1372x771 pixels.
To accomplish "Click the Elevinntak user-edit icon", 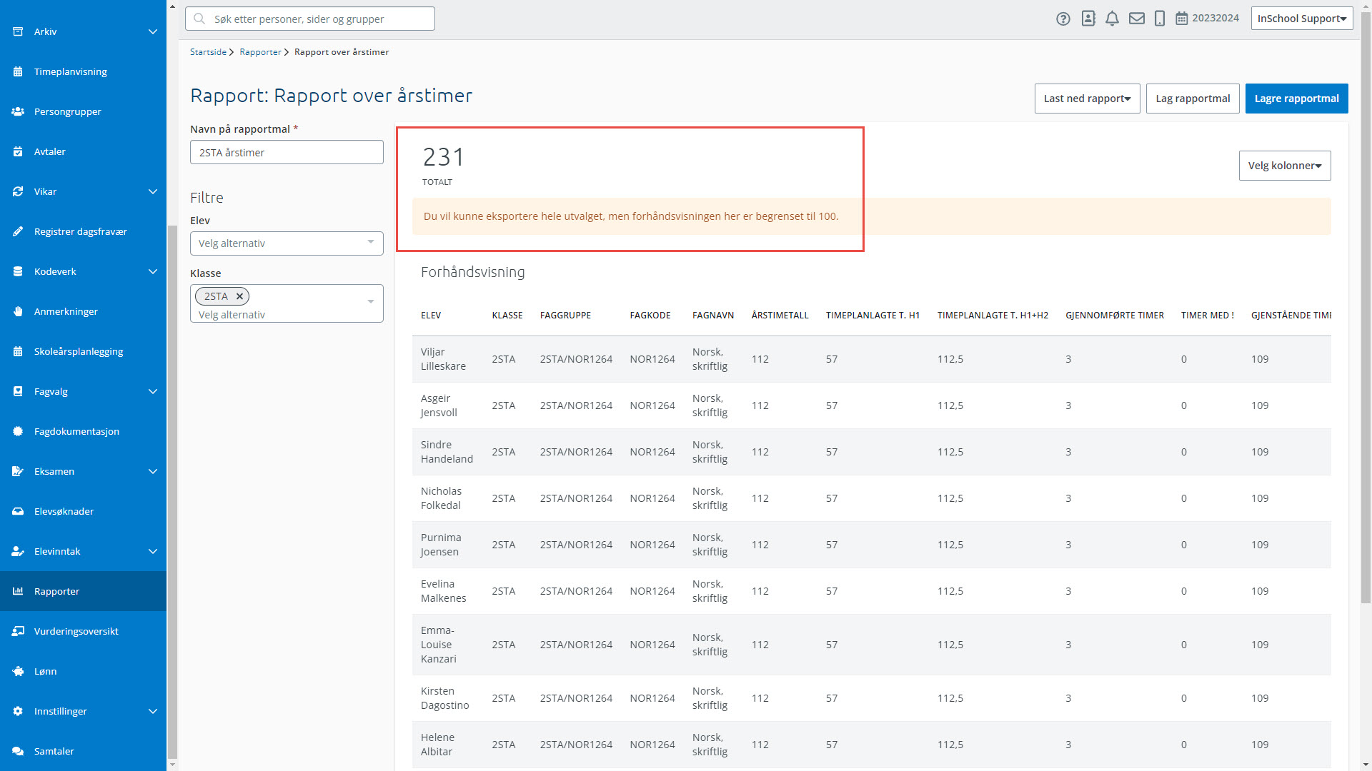I will tap(18, 551).
